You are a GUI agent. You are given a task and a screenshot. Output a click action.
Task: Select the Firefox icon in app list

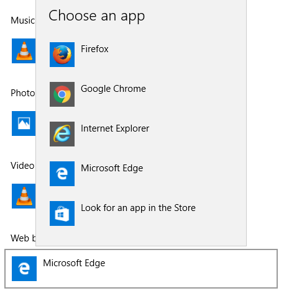tap(62, 55)
